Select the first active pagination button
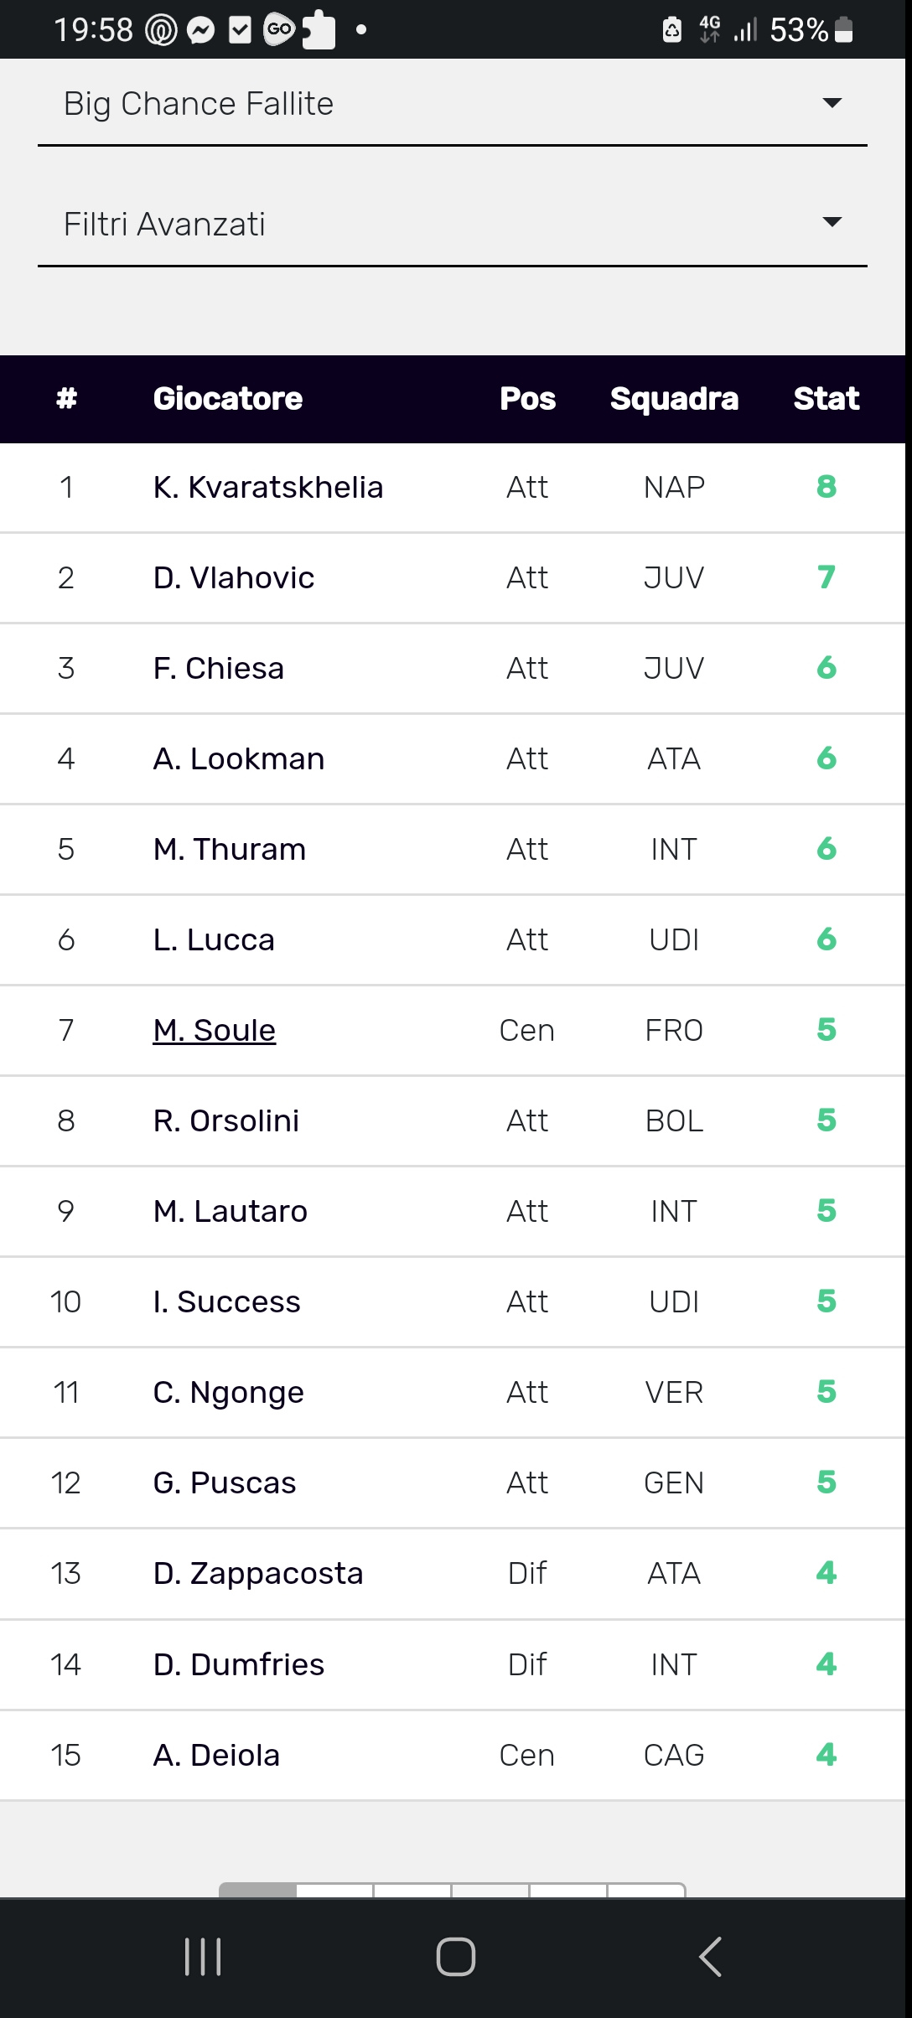The width and height of the screenshot is (912, 2018). pyautogui.click(x=257, y=1890)
